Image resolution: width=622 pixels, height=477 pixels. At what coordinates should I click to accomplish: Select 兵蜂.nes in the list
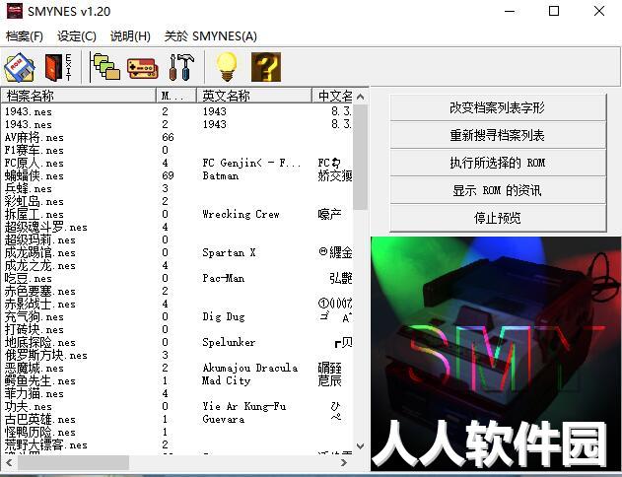point(29,189)
